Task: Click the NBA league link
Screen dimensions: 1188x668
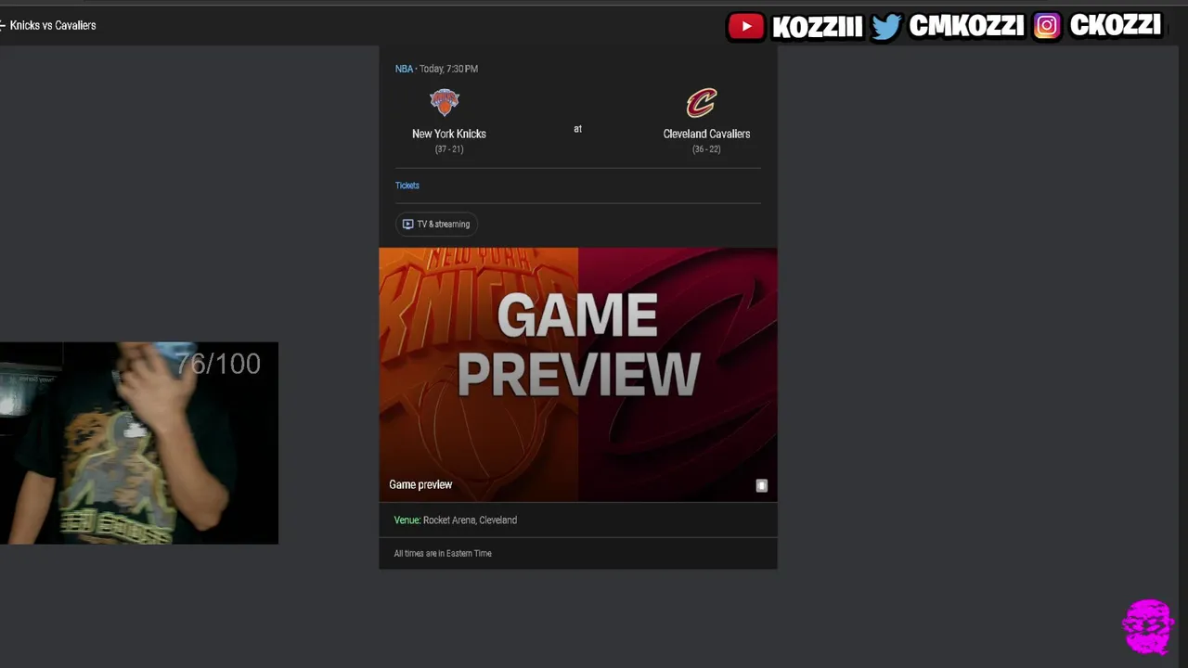Action: coord(404,69)
